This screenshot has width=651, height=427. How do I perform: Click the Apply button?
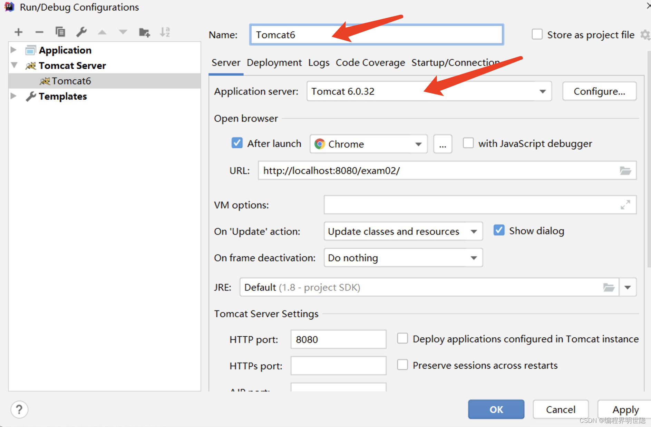[624, 409]
